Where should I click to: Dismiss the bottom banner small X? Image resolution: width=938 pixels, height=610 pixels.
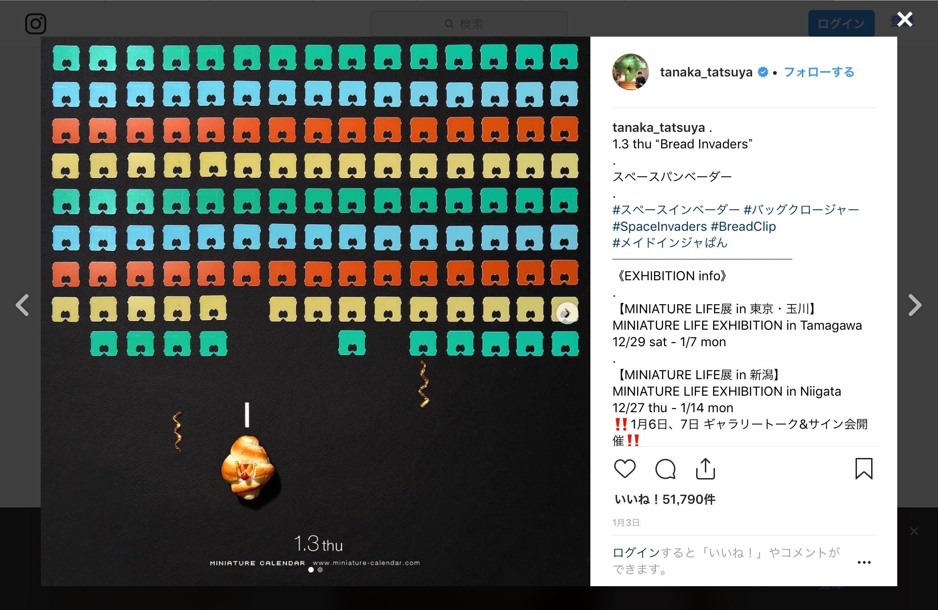914,531
